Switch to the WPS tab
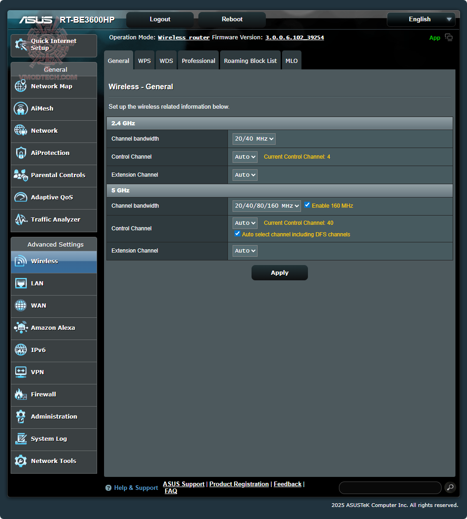 point(144,61)
